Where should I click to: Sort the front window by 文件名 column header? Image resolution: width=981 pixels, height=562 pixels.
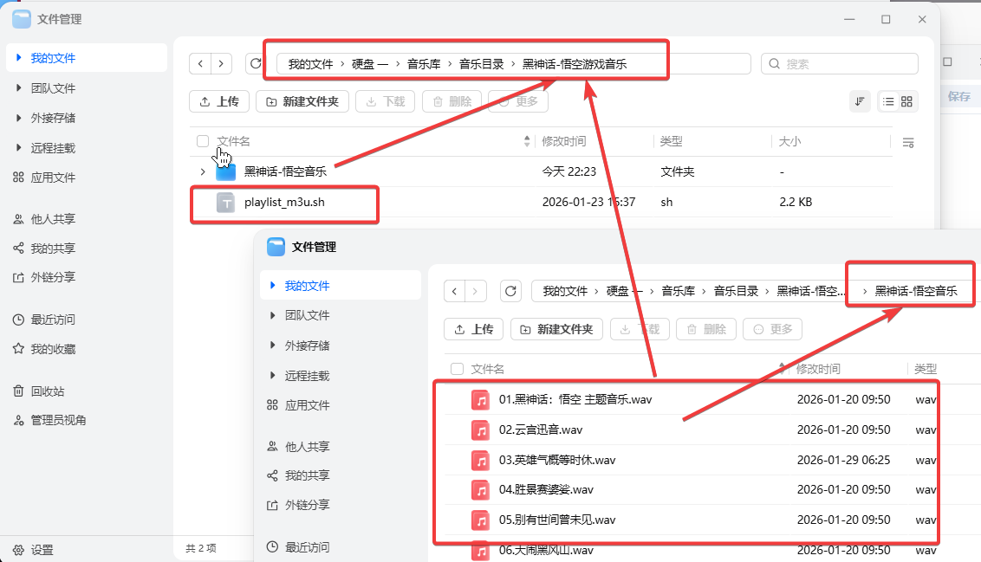click(x=487, y=369)
